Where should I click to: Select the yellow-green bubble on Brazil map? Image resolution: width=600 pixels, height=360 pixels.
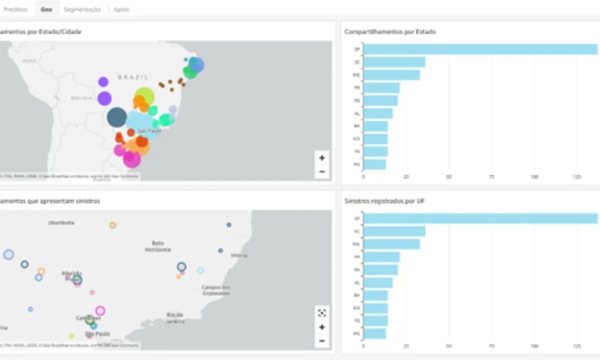[145, 96]
